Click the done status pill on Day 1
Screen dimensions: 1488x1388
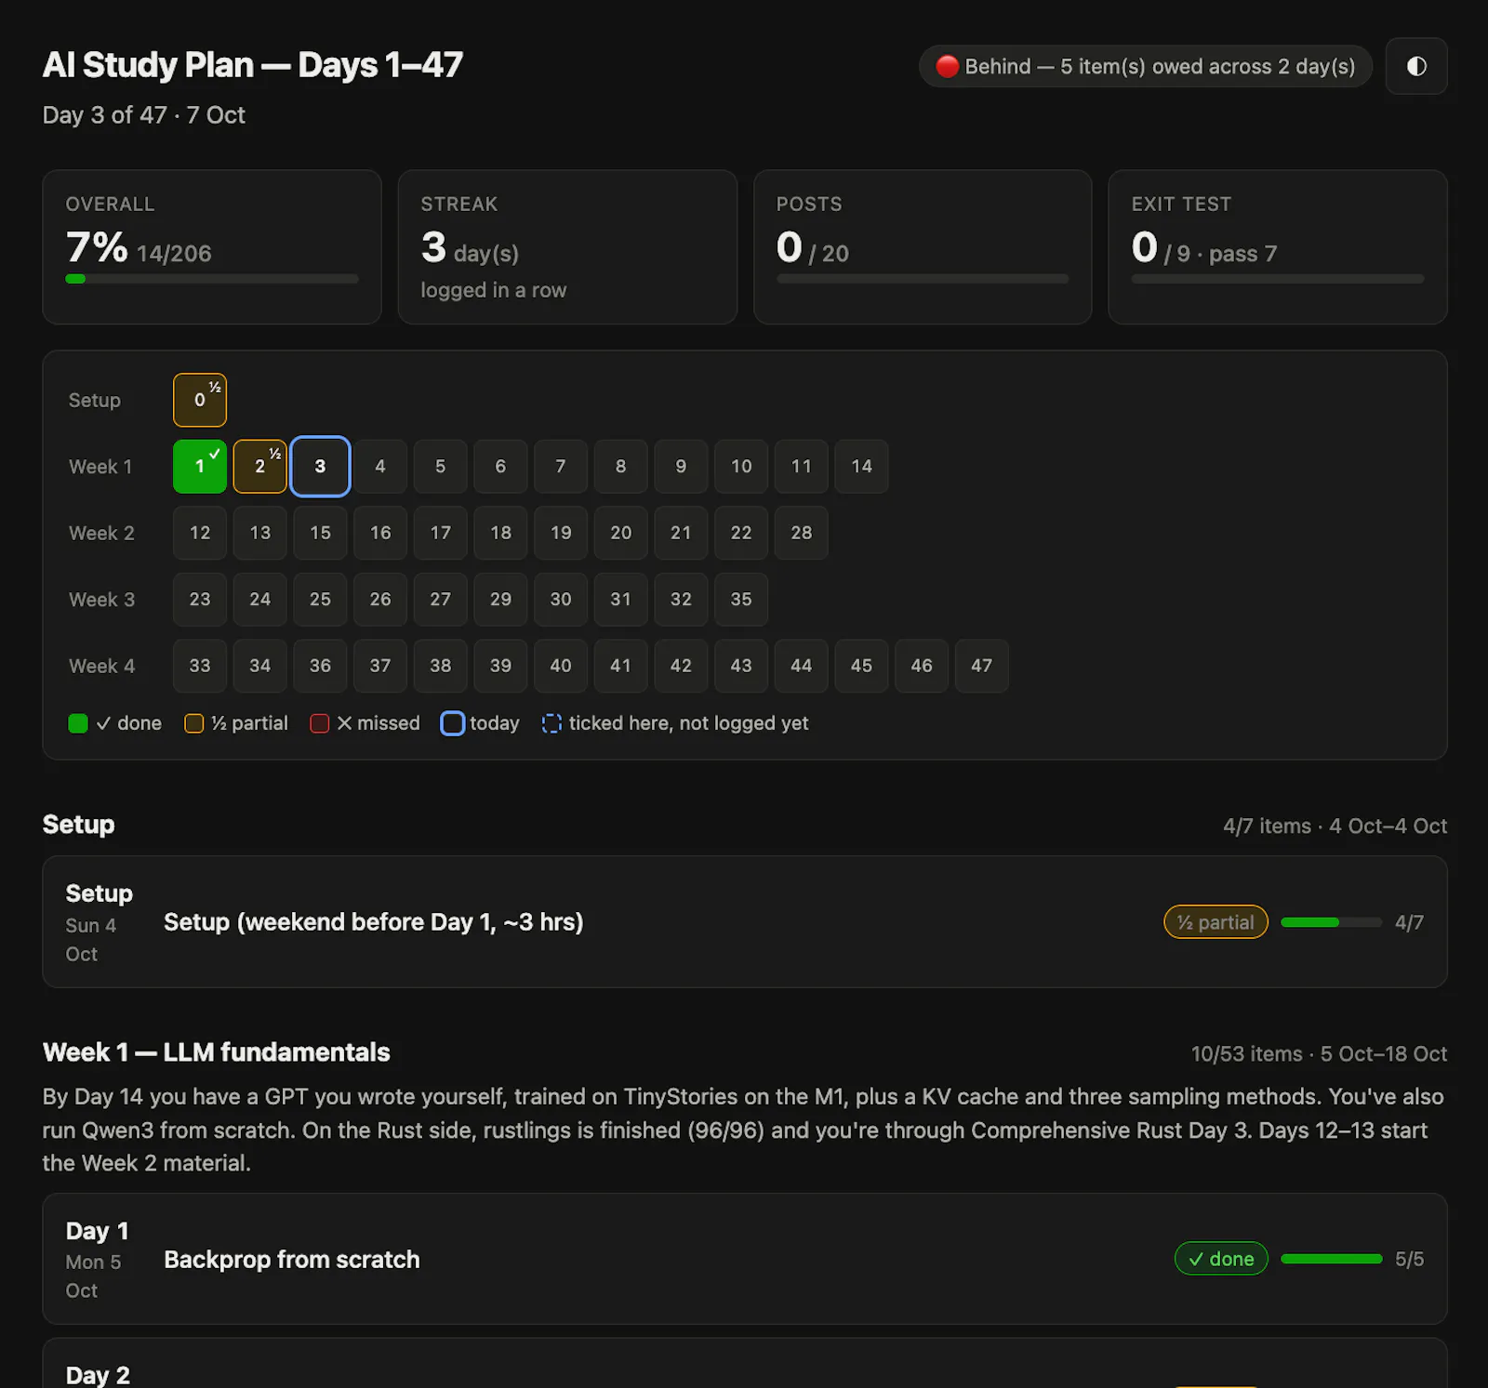tap(1221, 1259)
